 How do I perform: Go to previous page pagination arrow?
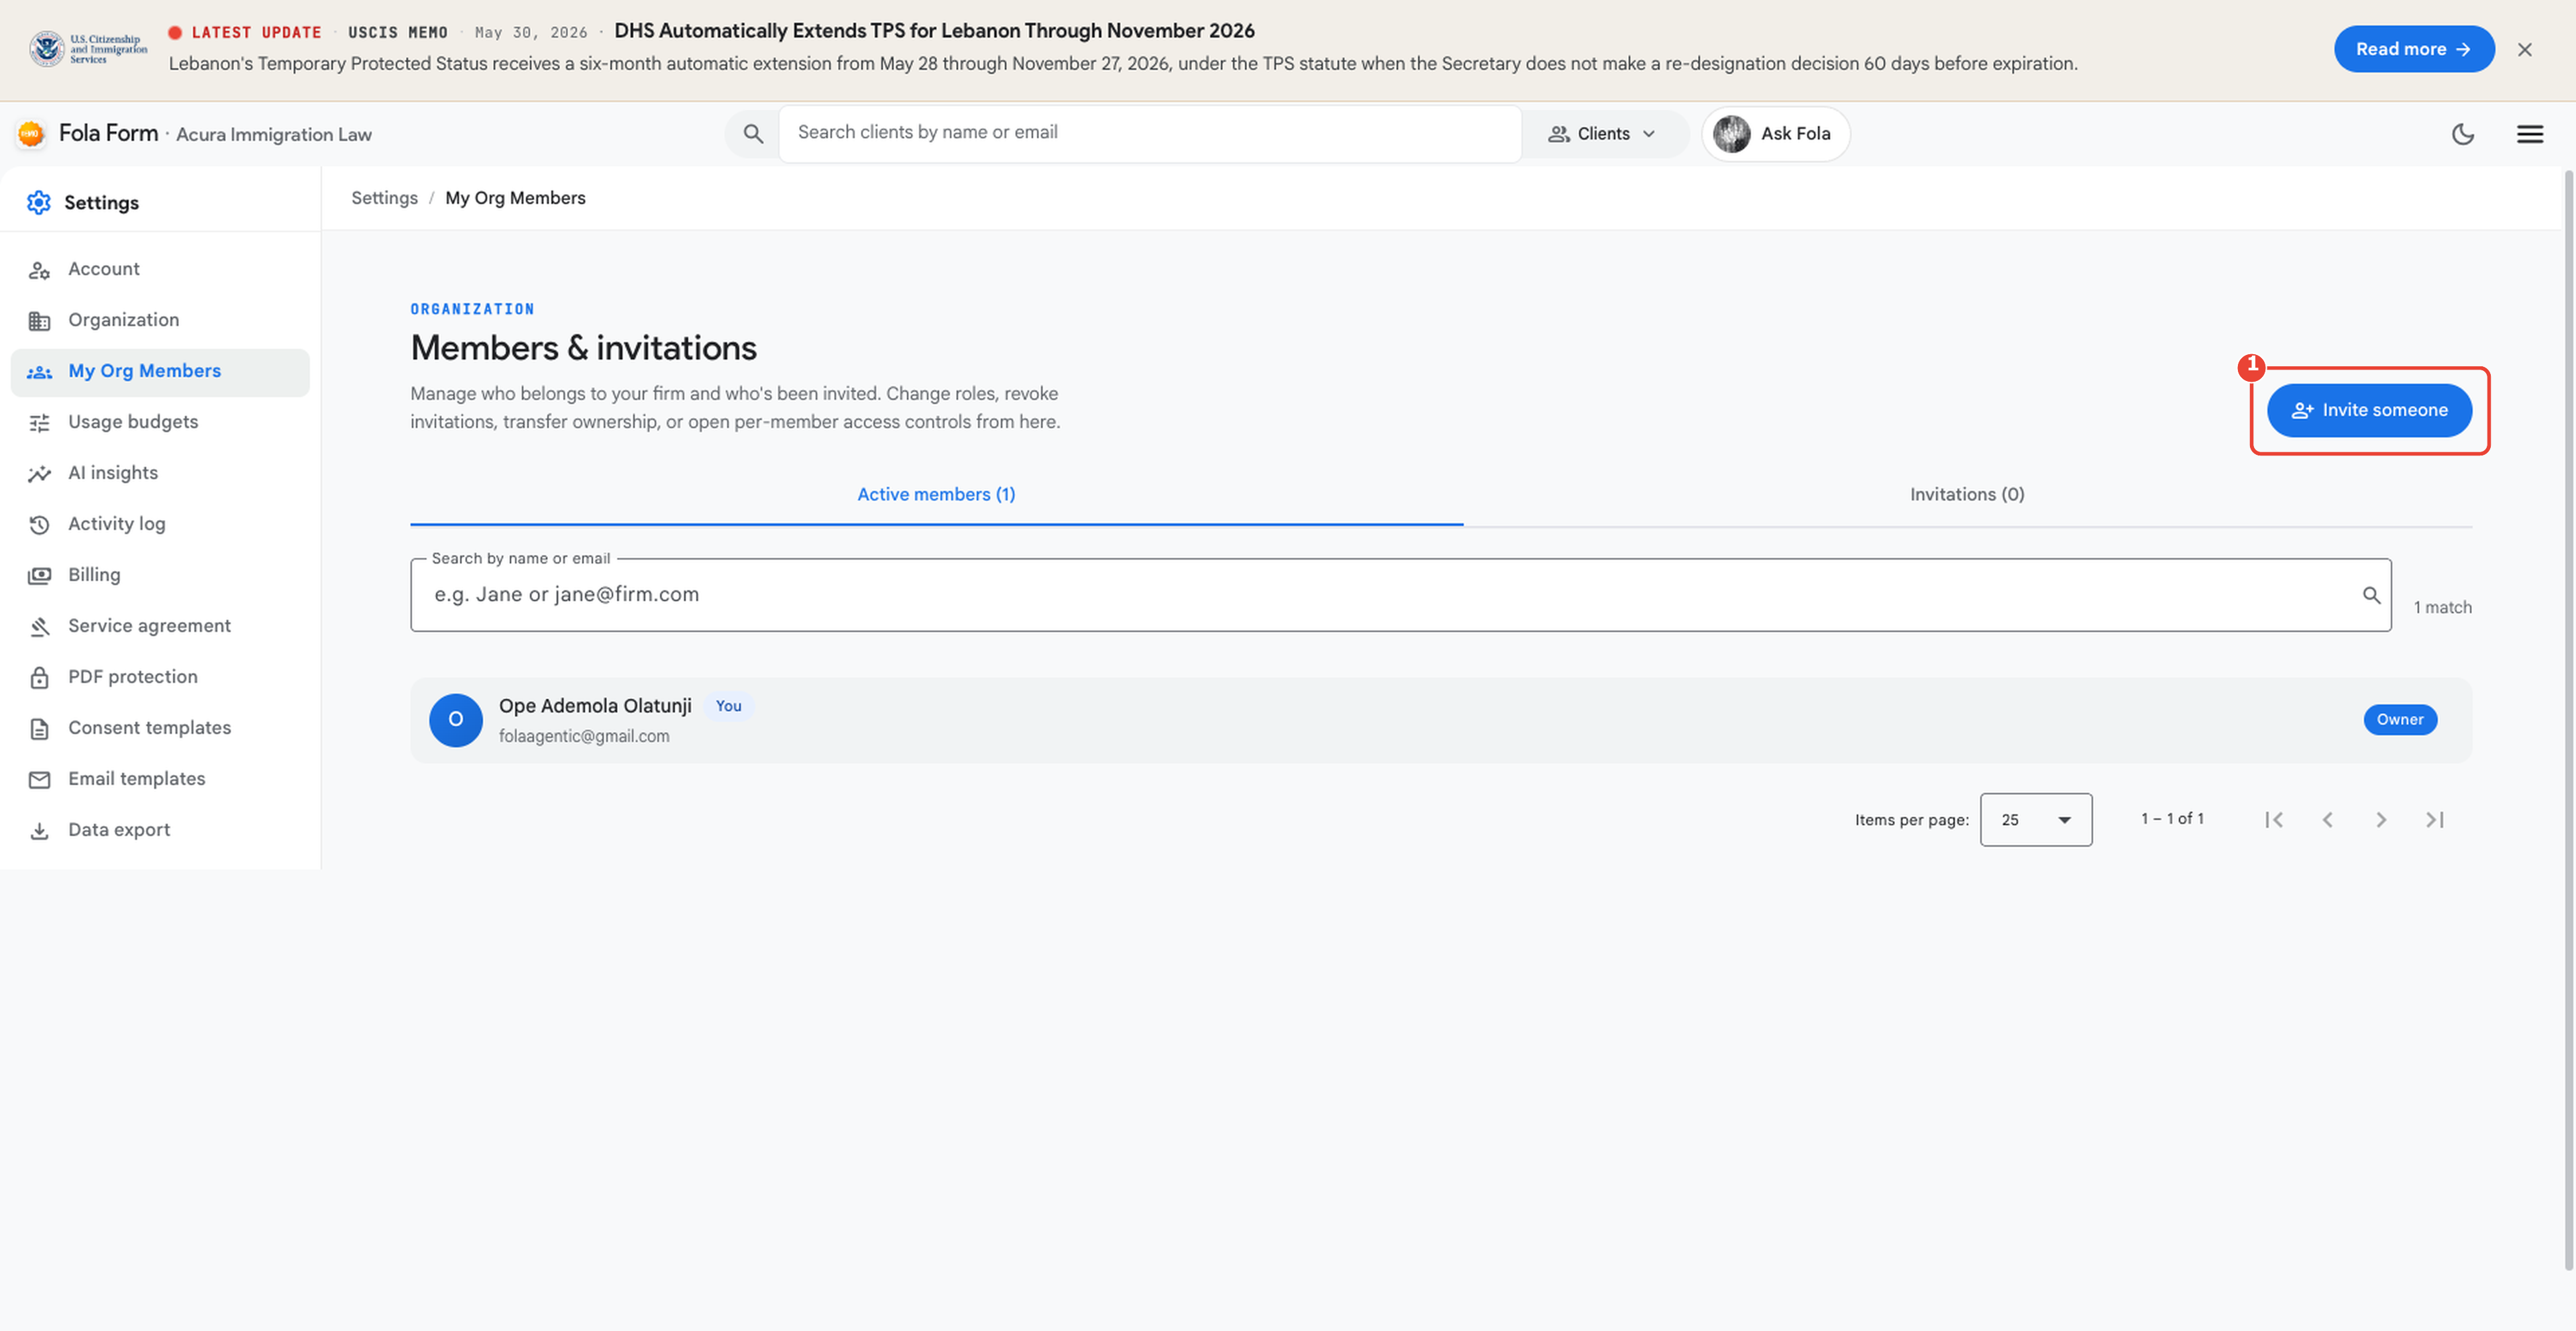click(x=2328, y=820)
